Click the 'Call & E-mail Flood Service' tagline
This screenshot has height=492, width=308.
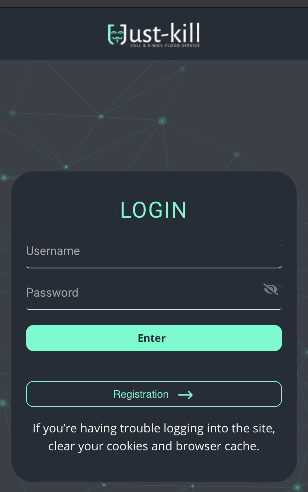tap(165, 45)
